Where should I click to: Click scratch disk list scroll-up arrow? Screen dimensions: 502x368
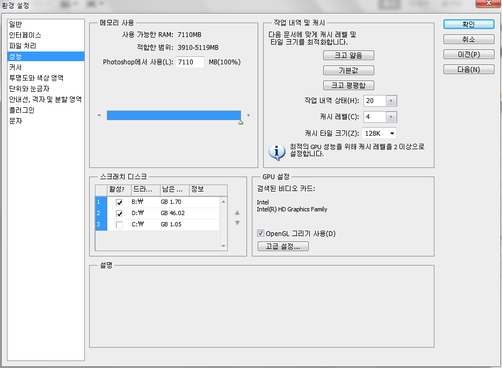[223, 202]
